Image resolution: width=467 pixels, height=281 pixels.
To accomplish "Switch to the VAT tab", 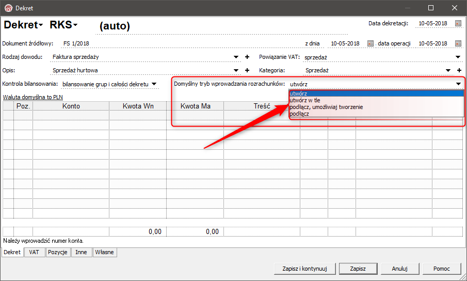I will (x=34, y=252).
